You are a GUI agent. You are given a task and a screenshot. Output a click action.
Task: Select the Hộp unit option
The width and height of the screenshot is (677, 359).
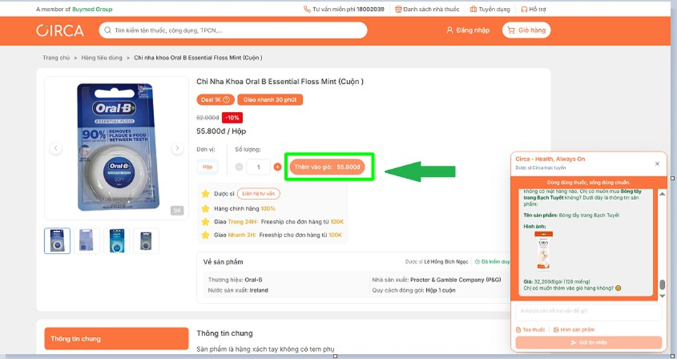click(207, 167)
